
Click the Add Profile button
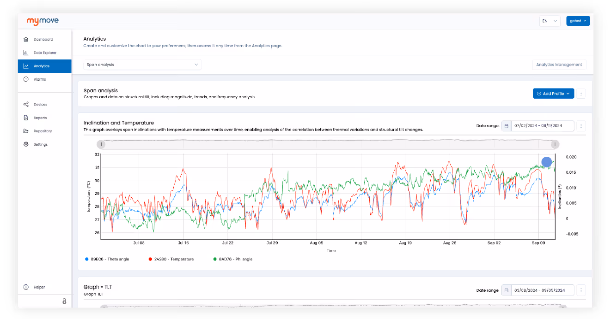click(554, 94)
